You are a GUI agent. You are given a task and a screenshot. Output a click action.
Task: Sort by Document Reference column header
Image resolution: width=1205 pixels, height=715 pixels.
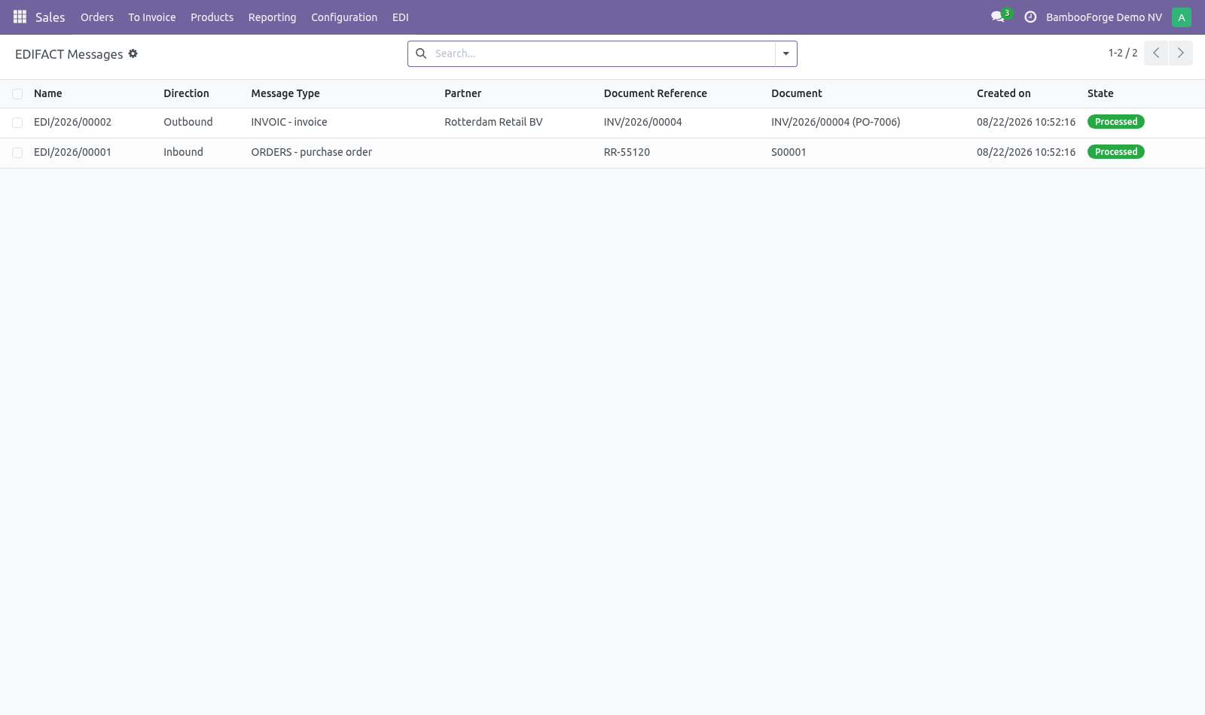click(x=655, y=93)
